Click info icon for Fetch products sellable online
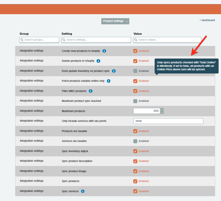The image size is (221, 201). (109, 81)
